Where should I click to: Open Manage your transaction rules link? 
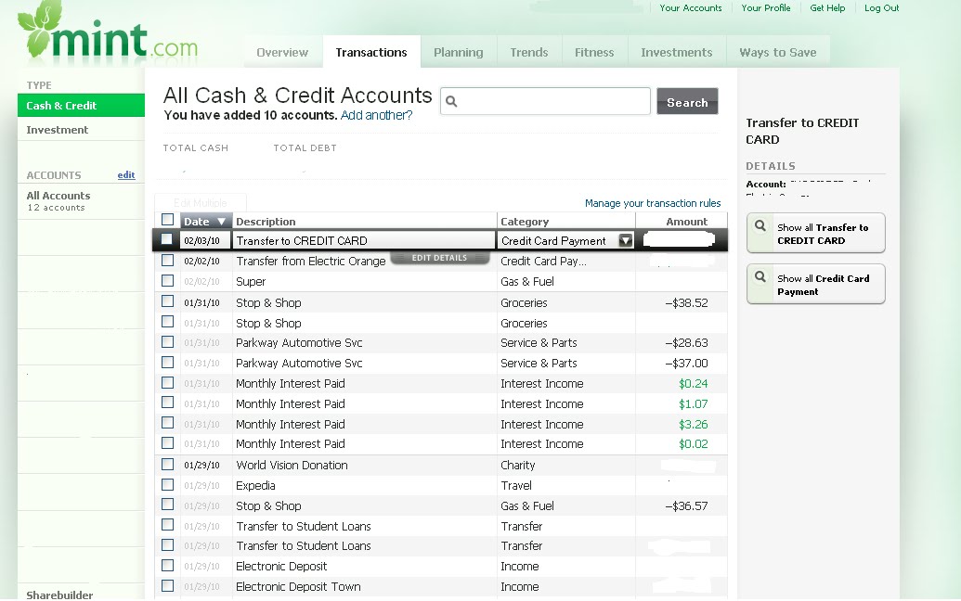point(653,203)
